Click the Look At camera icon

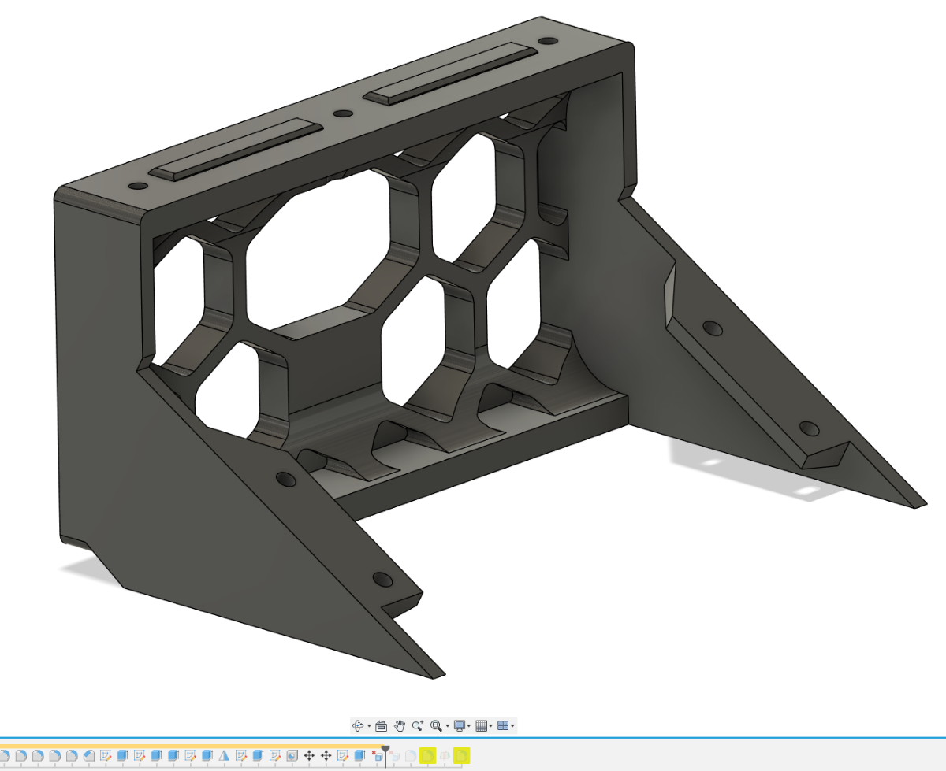click(x=381, y=725)
